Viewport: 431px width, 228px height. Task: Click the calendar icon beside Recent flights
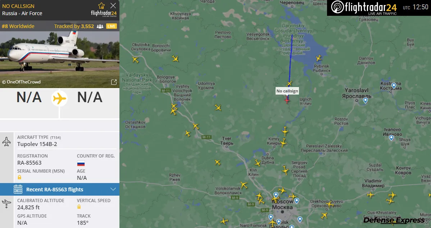pyautogui.click(x=18, y=189)
